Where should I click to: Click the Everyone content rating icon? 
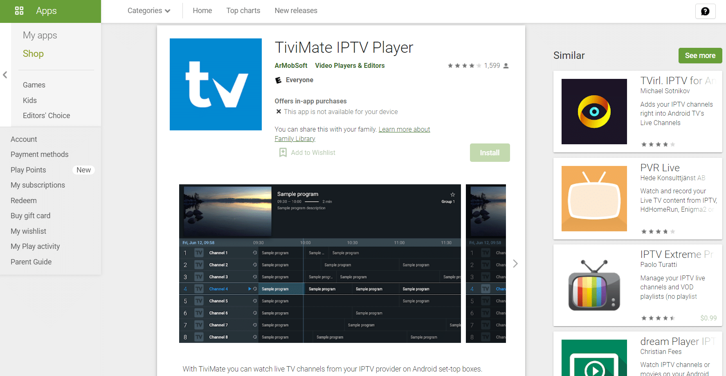pos(279,80)
